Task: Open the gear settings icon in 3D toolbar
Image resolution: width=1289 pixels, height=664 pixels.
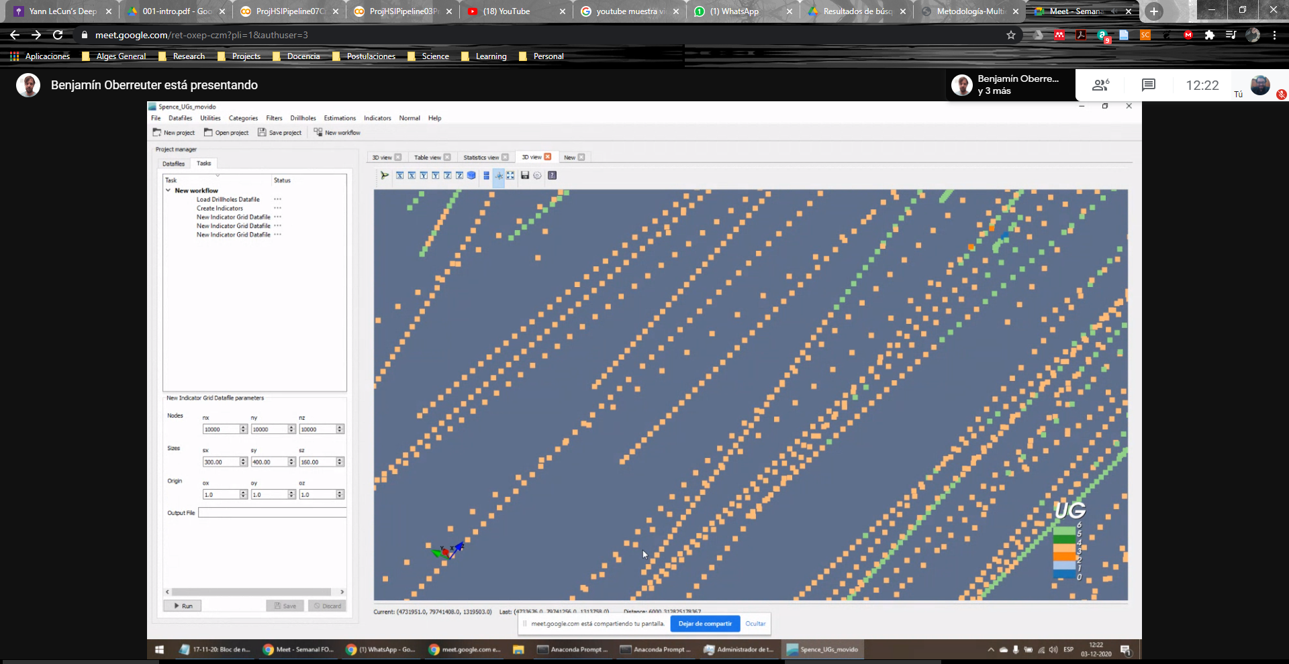Action: pos(537,176)
